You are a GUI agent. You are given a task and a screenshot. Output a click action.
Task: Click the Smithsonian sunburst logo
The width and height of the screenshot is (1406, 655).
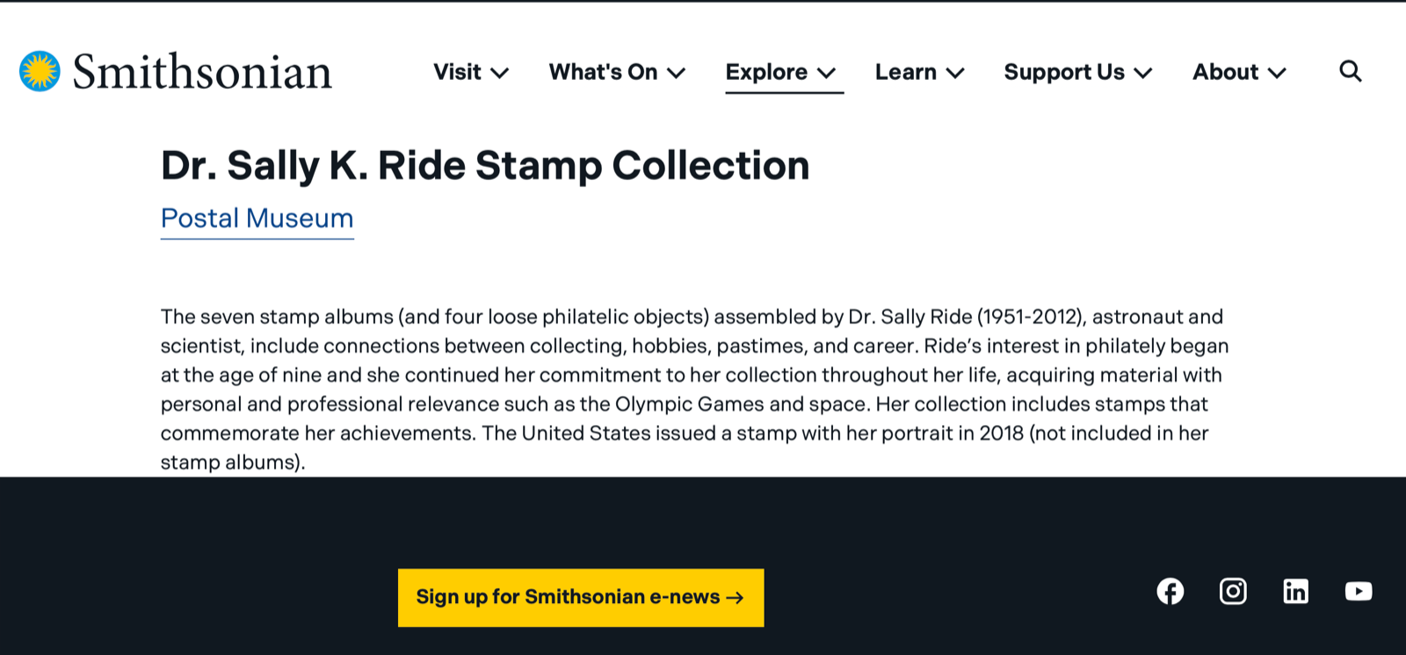[39, 70]
